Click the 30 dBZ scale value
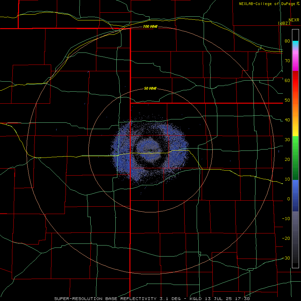 click(x=287, y=140)
